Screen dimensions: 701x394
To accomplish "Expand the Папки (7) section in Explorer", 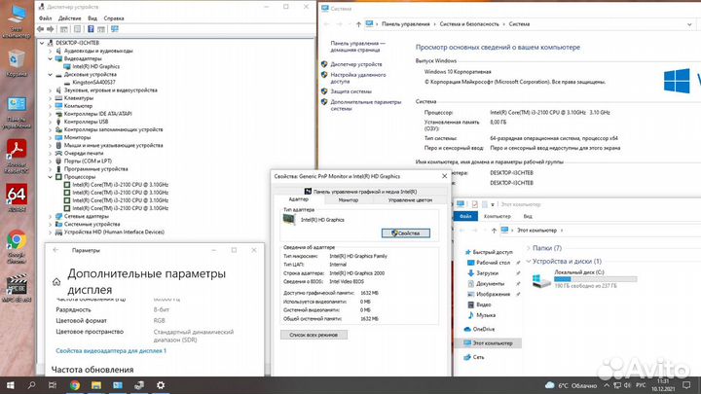I will 529,248.
